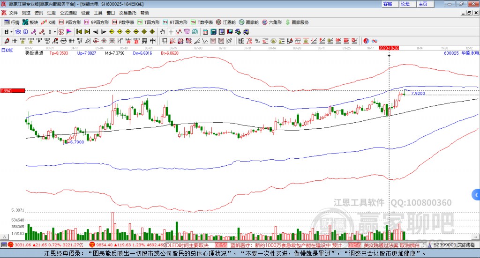Viewport: 480px width, 258px height.
Task: Click the colored flag icon
Action: (69, 32)
